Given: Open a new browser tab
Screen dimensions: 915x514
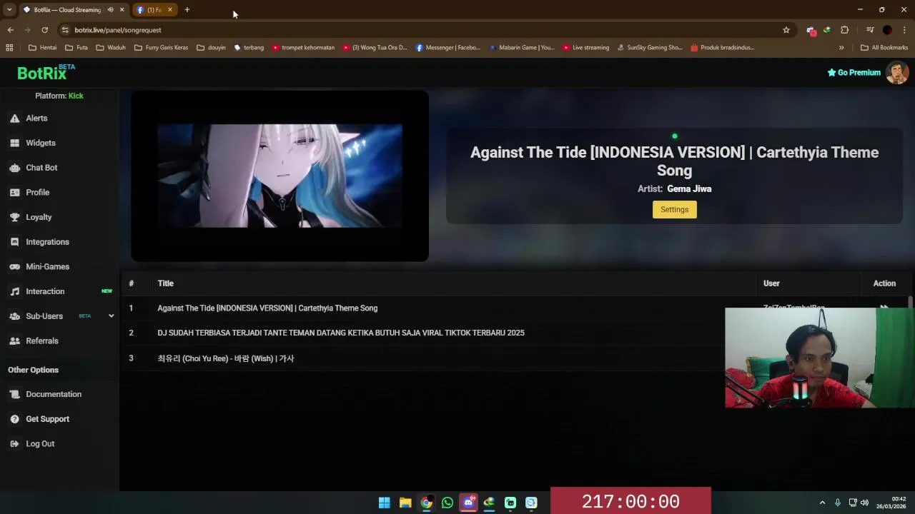Looking at the screenshot, I should pos(187,10).
